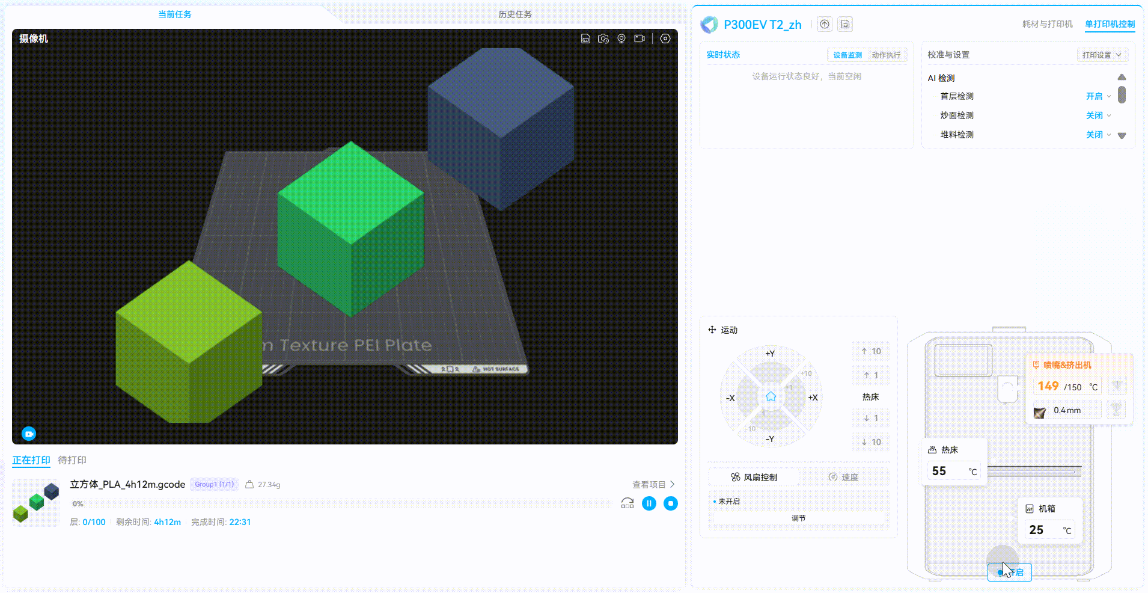
Task: Click the P300EV printer logo icon
Action: tap(709, 25)
